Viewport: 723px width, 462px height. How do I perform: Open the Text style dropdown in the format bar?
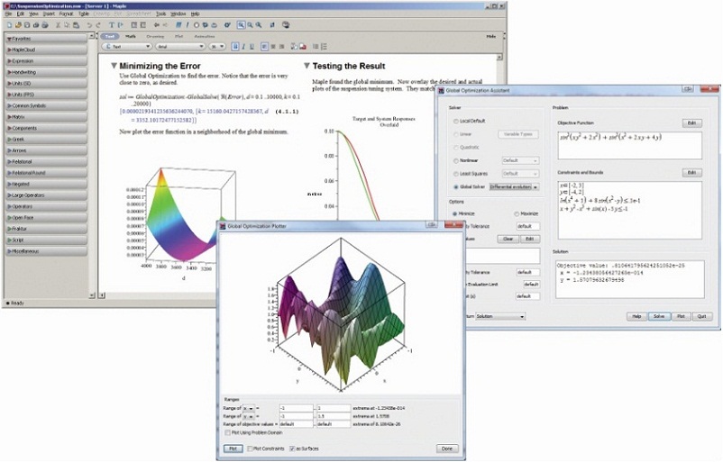point(127,47)
